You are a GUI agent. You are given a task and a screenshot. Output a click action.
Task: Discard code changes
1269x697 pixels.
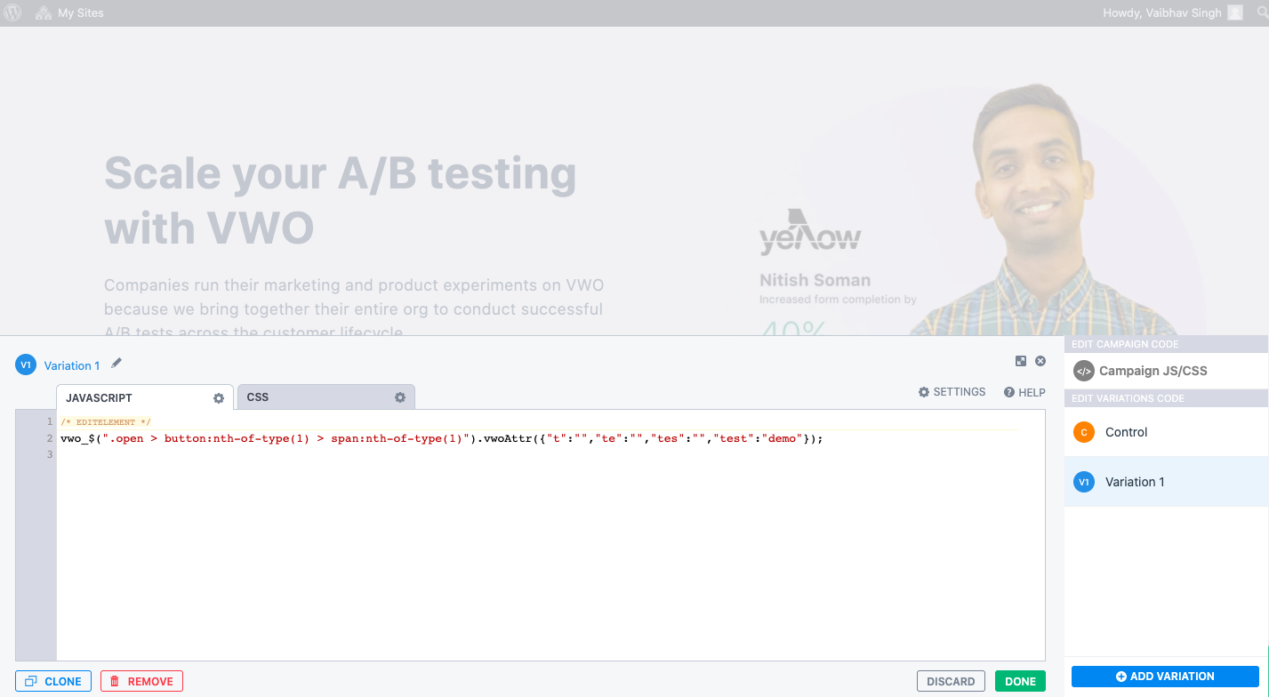tap(951, 681)
